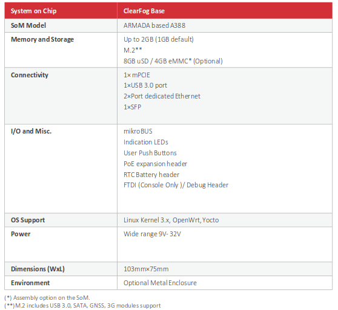Screen dimensions: 338x310
Task: Click 'Linux Kernel 3.x, OpenWrt, Yocto' text
Action: click(x=171, y=220)
